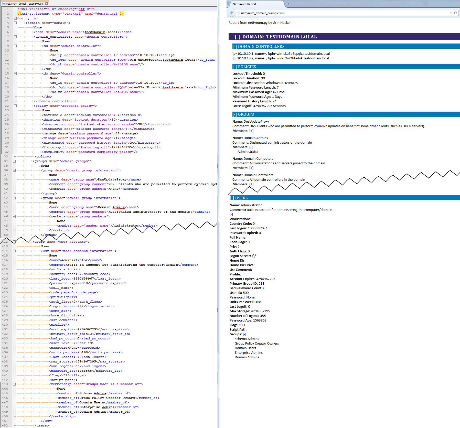Collapse members of Domain Admins group

(x=251, y=147)
